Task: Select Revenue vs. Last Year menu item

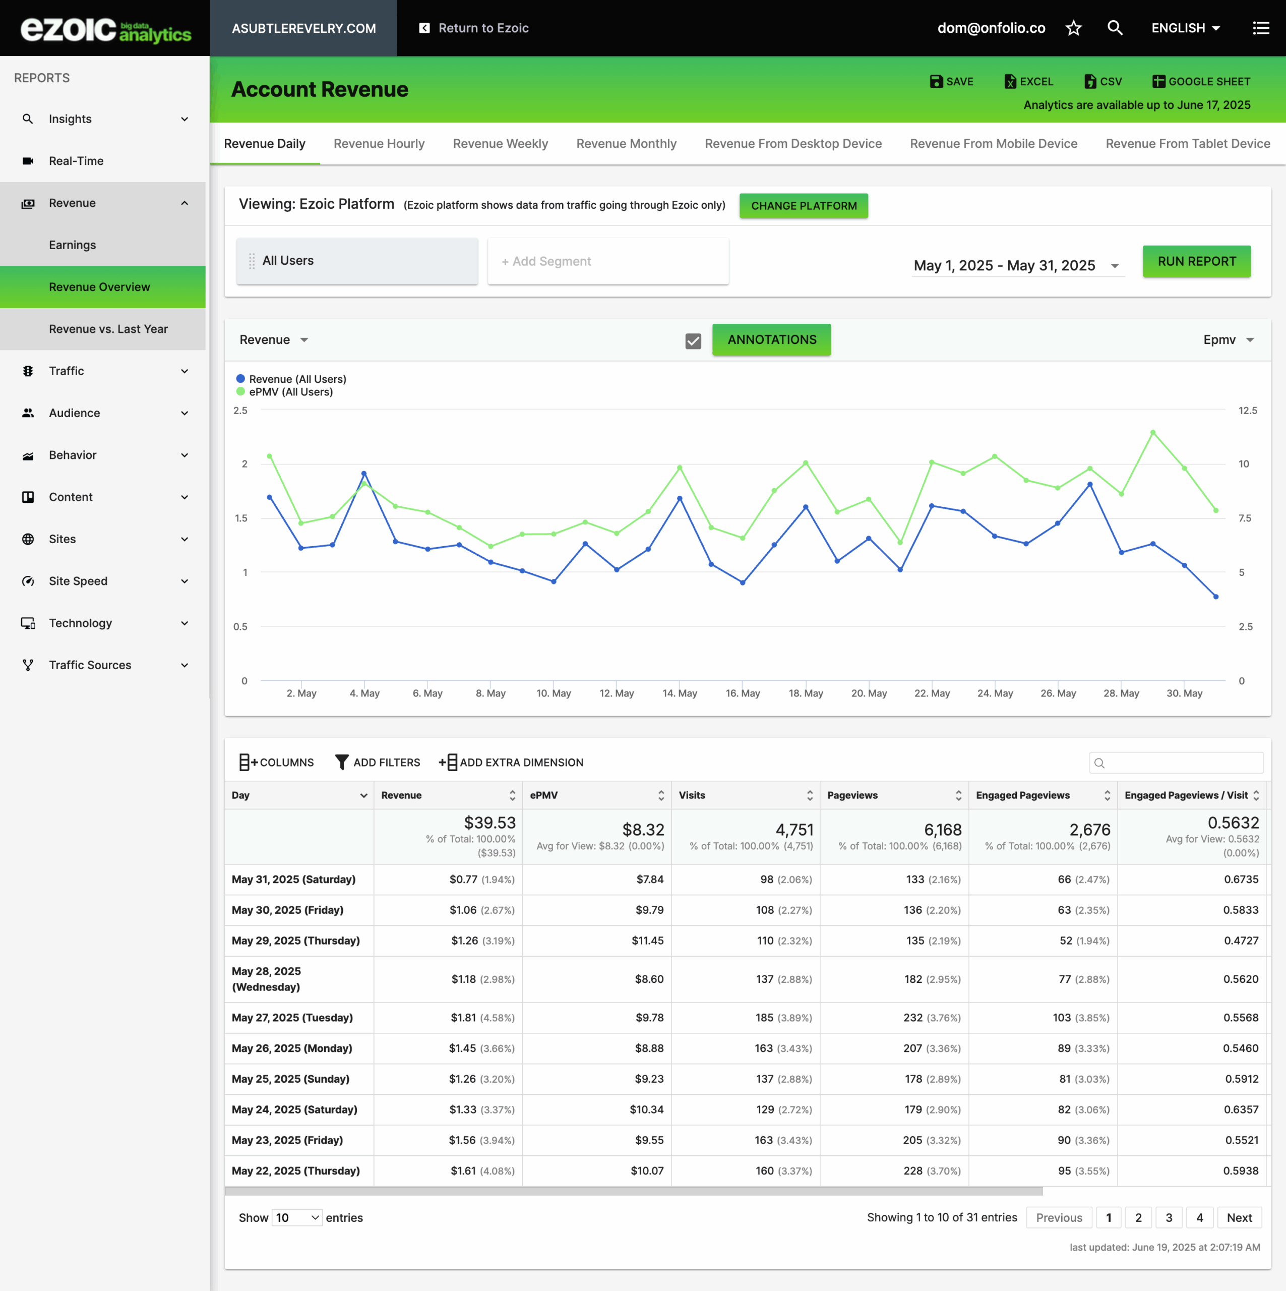Action: (103, 329)
